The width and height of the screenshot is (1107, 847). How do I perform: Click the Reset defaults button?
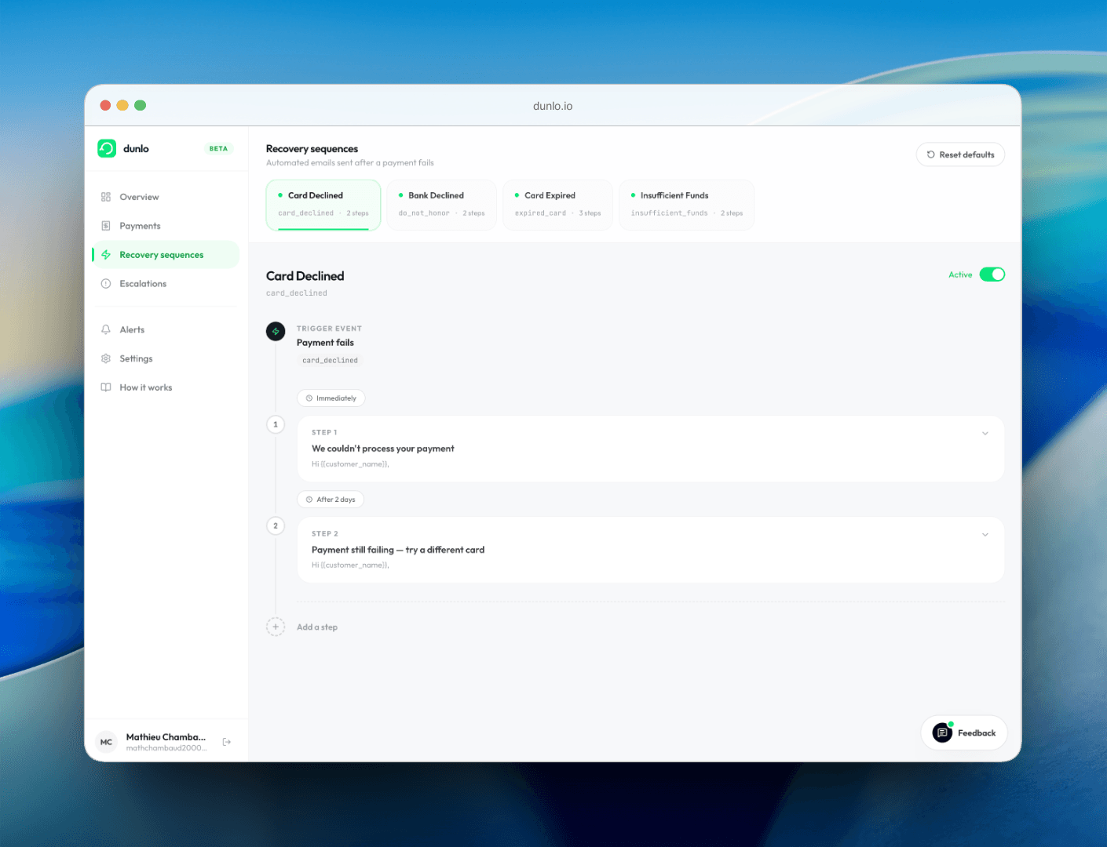[960, 154]
